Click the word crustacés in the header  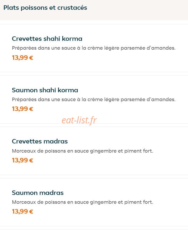click(72, 8)
